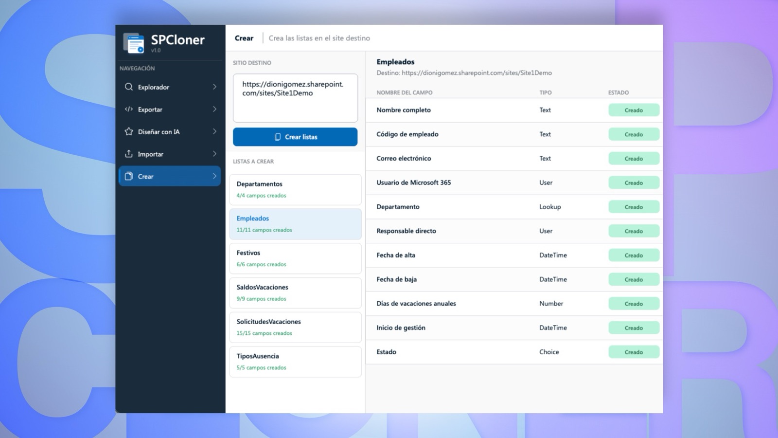
Task: Click the Diseñar con IA star icon
Action: pos(129,131)
